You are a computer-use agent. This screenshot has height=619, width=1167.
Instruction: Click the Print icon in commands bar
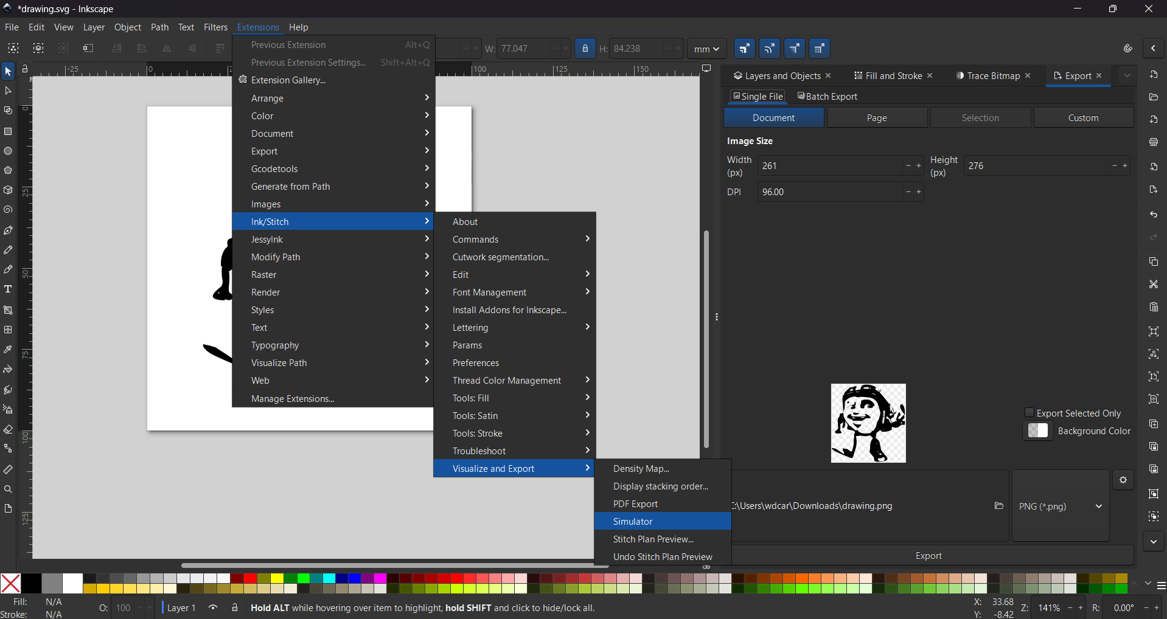[x=1154, y=142]
